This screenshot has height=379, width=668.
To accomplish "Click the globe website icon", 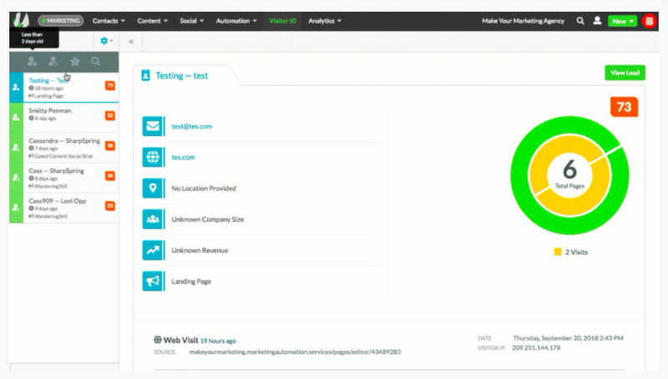I will click(x=153, y=157).
